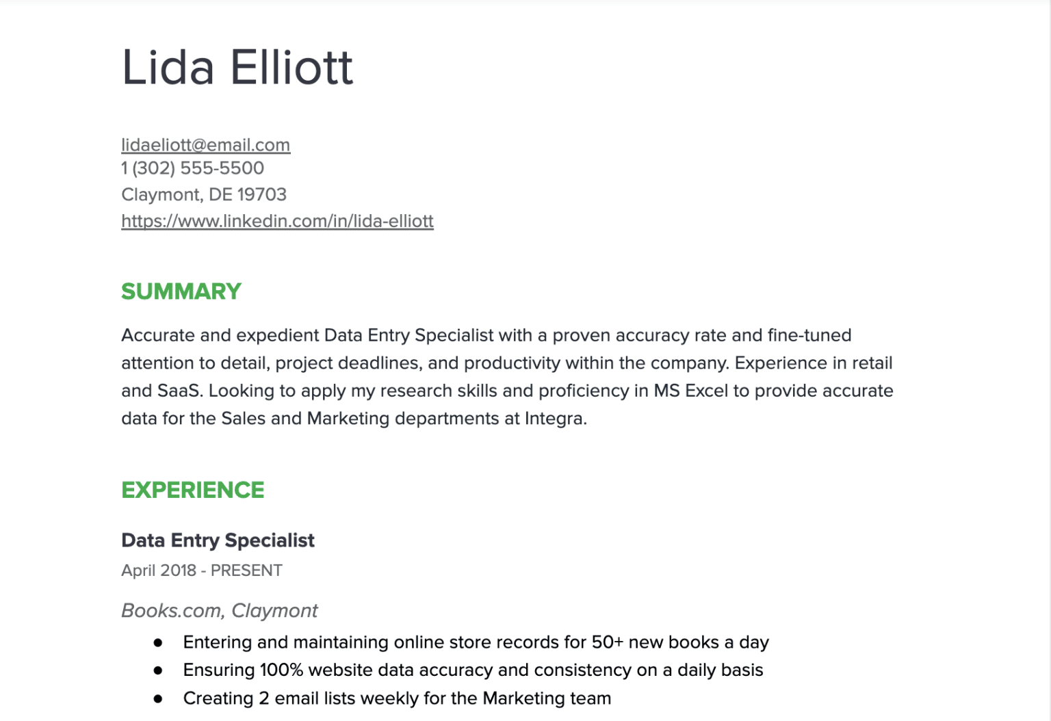This screenshot has width=1051, height=721.
Task: Open the lidaeliott@email.com email link
Action: pyautogui.click(x=205, y=145)
